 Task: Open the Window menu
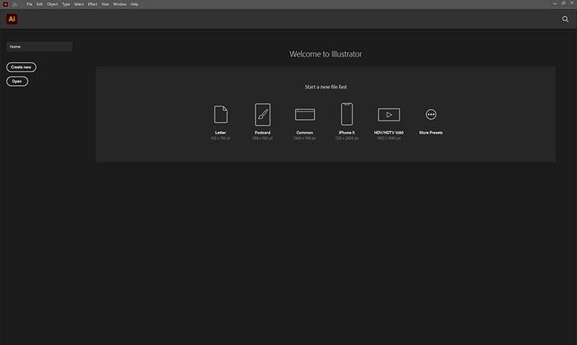[120, 4]
